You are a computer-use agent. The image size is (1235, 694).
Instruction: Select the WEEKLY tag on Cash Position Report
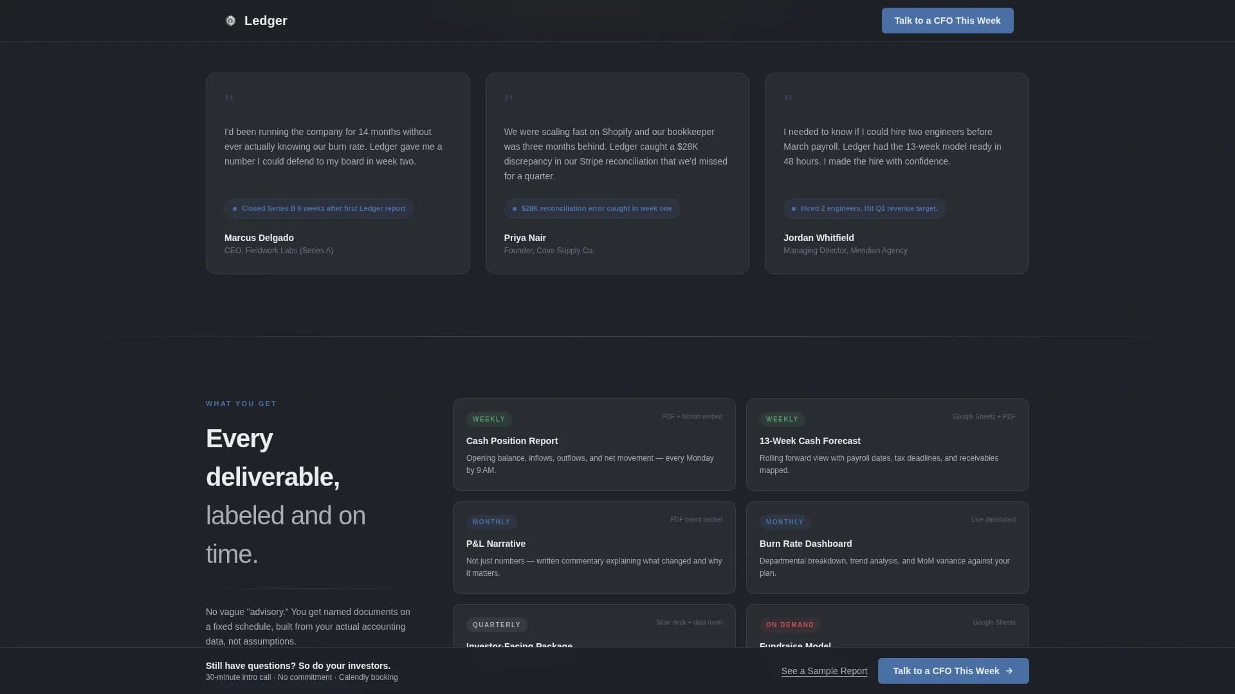[x=489, y=419]
